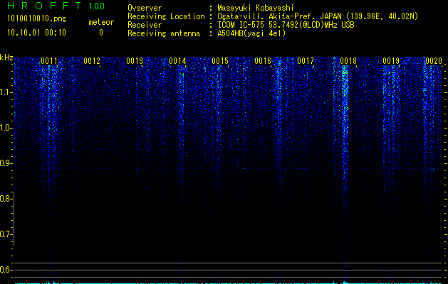
Task: Click the 0.9 frequency axis label
Action: click(x=6, y=163)
